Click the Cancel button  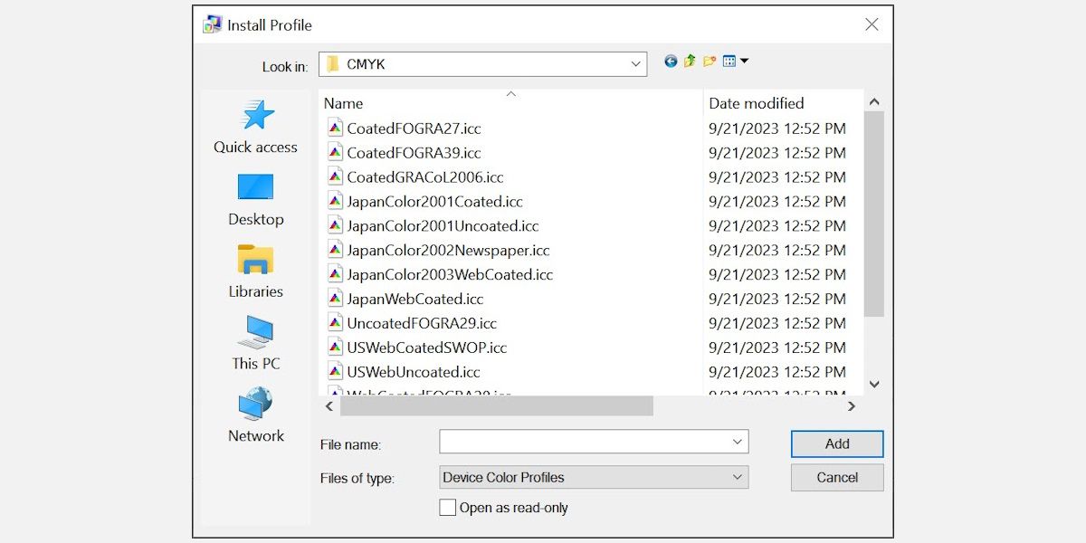pyautogui.click(x=836, y=477)
